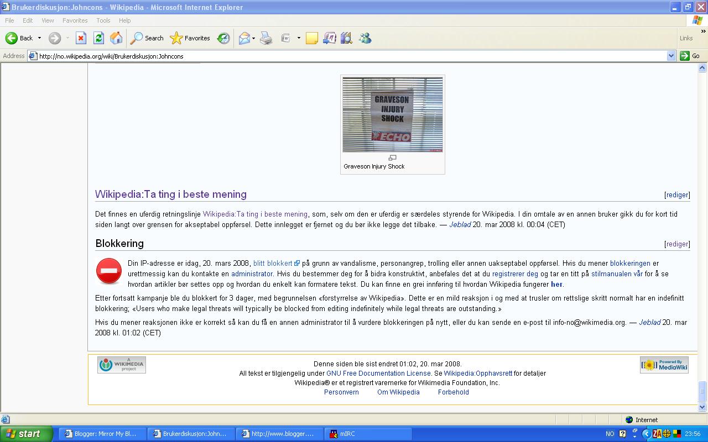The image size is (708, 442).
Task: Open the View menu
Action: coord(48,20)
